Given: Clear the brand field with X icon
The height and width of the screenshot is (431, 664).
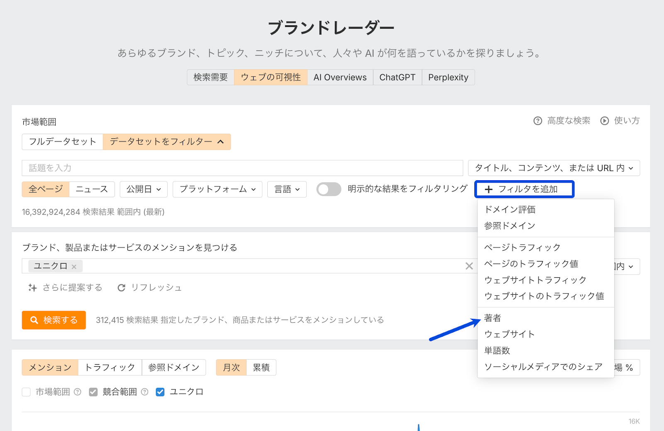Looking at the screenshot, I should [469, 266].
